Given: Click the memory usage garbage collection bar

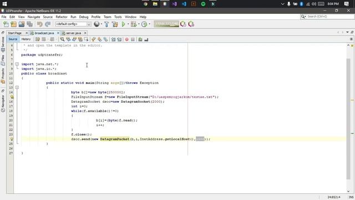Looking at the screenshot, I should (166, 24).
